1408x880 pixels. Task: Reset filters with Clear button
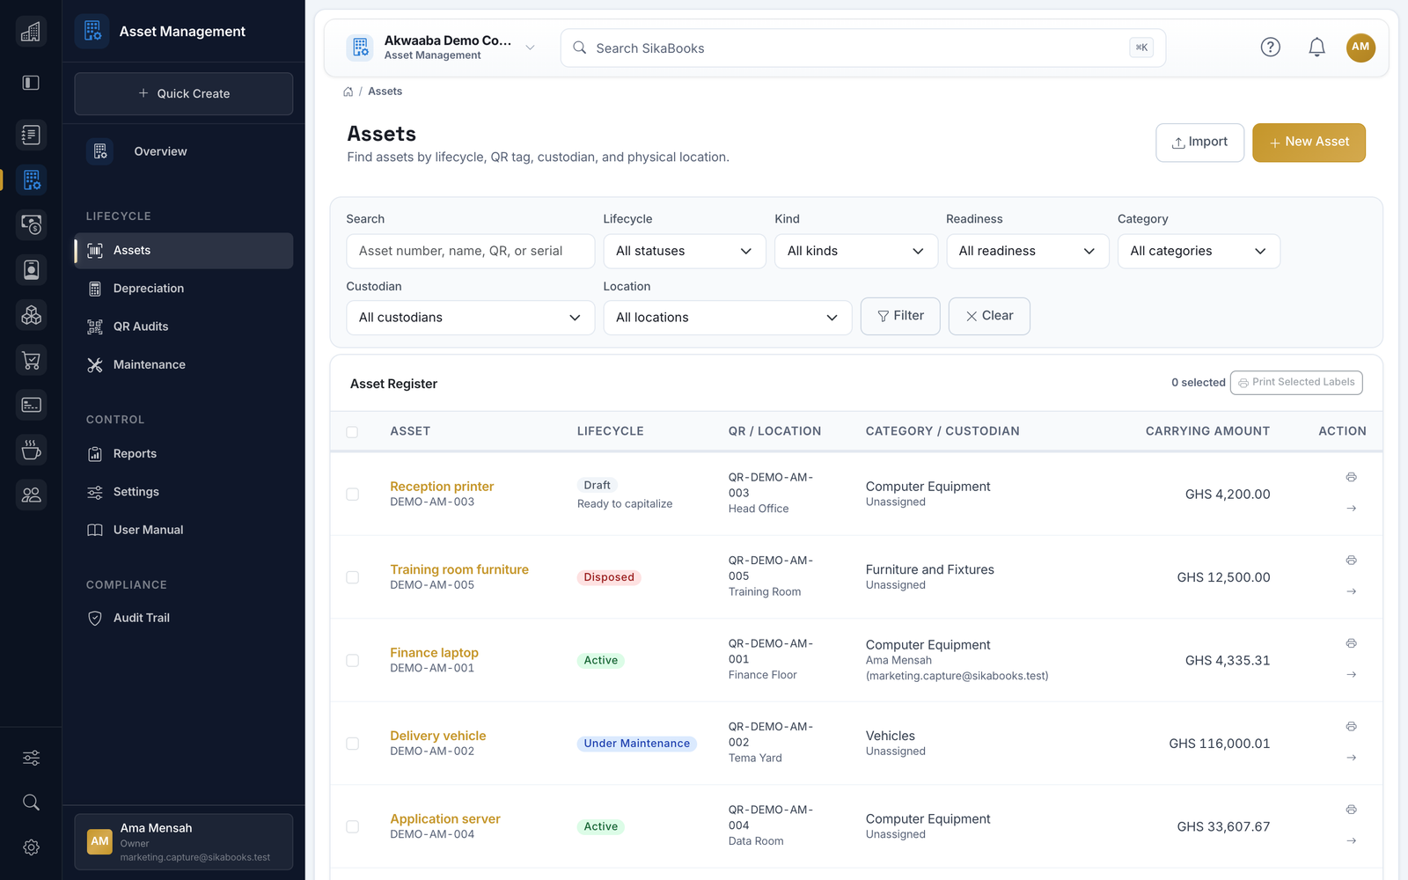pos(989,316)
